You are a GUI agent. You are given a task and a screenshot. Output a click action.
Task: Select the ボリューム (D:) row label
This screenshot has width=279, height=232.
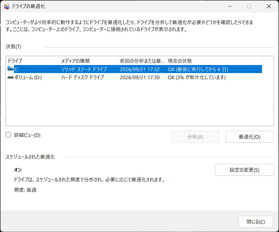[28, 78]
